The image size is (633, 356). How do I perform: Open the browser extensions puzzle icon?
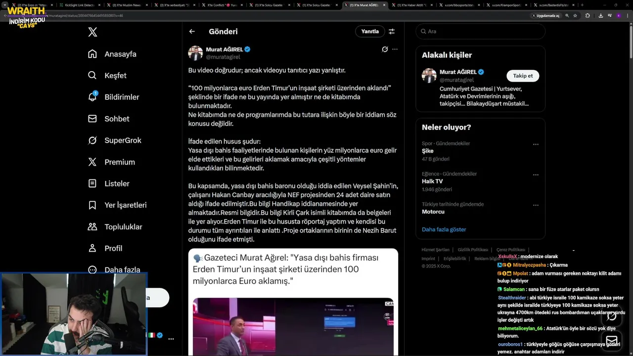pyautogui.click(x=588, y=15)
